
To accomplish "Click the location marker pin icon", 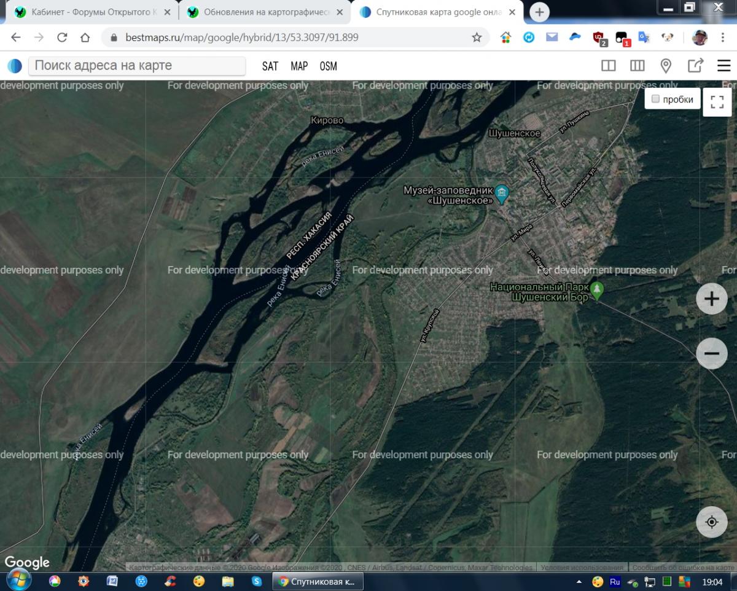I will pyautogui.click(x=666, y=66).
